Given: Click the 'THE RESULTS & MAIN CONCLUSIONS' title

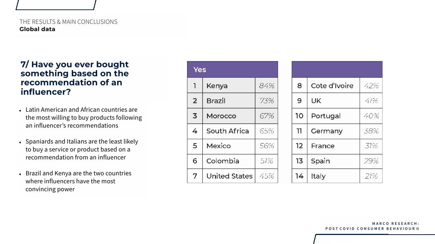Looking at the screenshot, I should [x=69, y=22].
